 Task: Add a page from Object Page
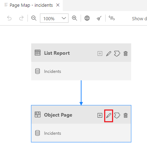pyautogui.click(x=100, y=116)
